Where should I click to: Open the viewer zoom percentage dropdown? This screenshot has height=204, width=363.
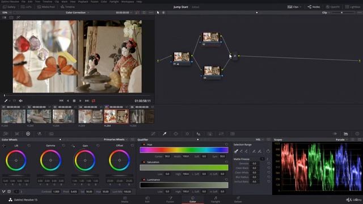tap(6, 12)
